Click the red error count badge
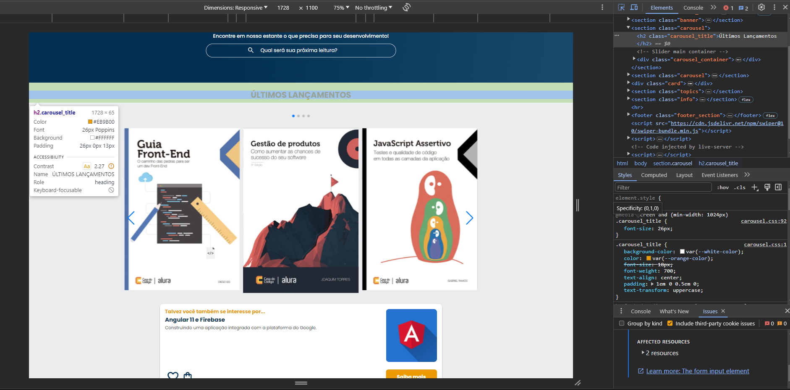Image resolution: width=790 pixels, height=390 pixels. point(728,8)
